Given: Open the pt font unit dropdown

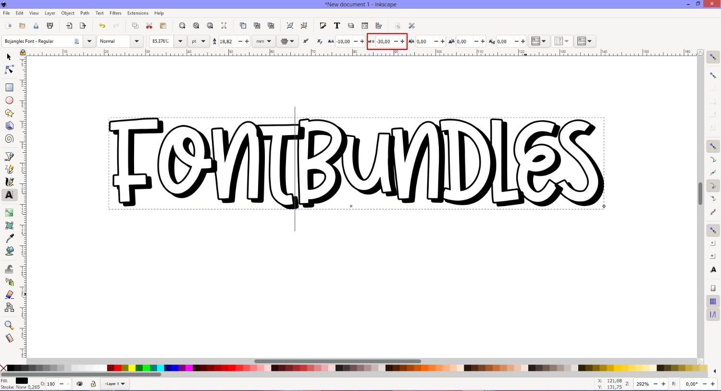Looking at the screenshot, I should click(x=199, y=41).
